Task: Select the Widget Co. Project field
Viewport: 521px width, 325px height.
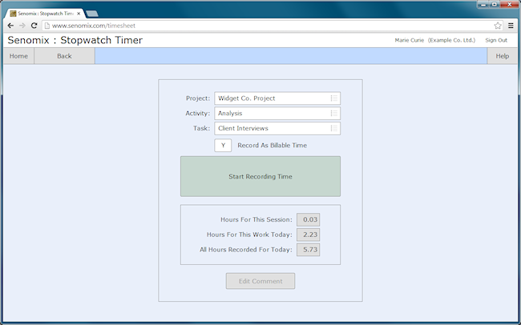Action: [277, 98]
